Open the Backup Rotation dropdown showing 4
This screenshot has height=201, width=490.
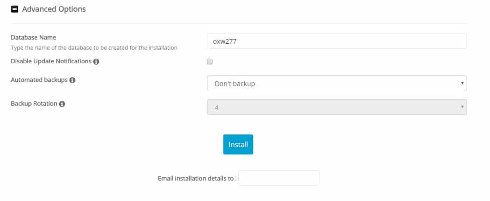(x=337, y=107)
